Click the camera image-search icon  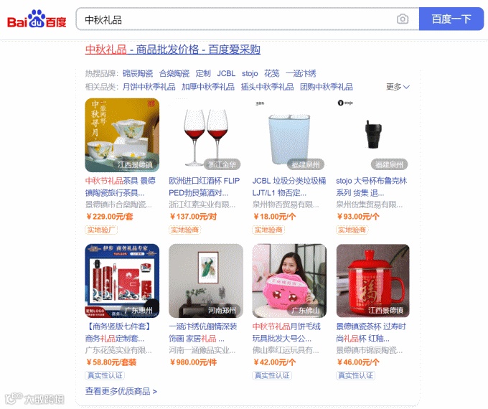[x=403, y=19]
